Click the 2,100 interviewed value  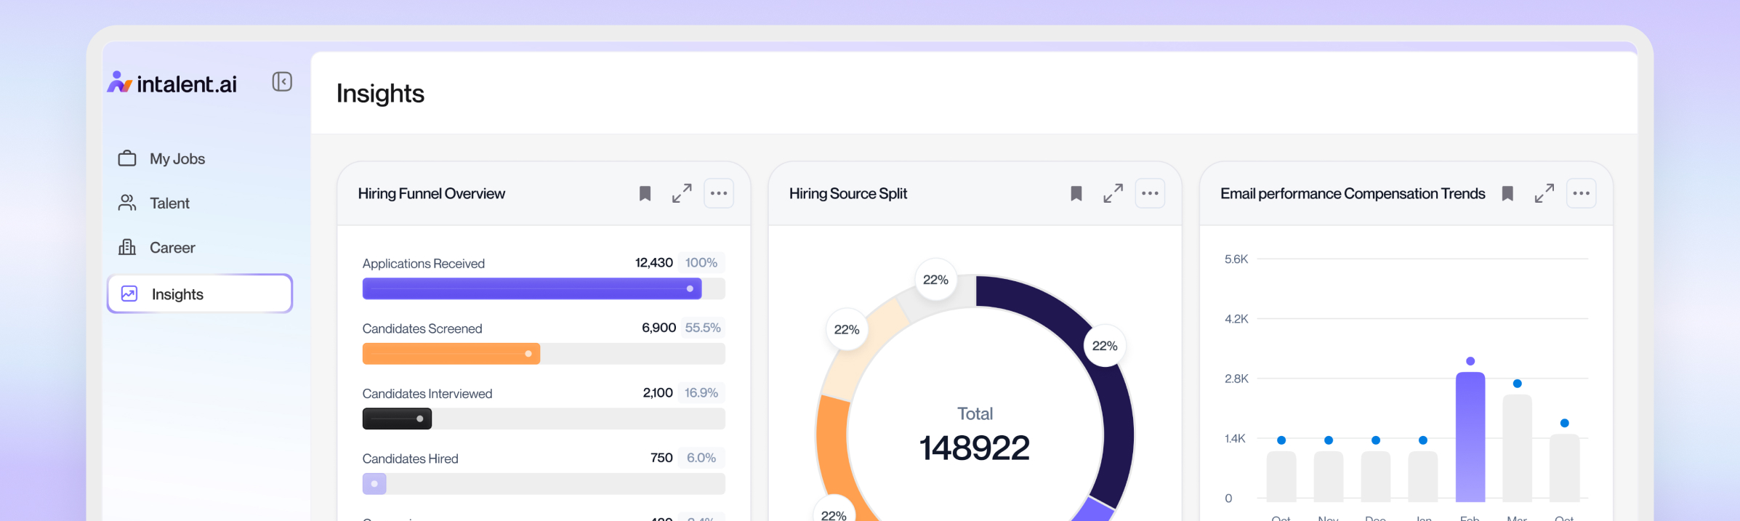pos(658,392)
